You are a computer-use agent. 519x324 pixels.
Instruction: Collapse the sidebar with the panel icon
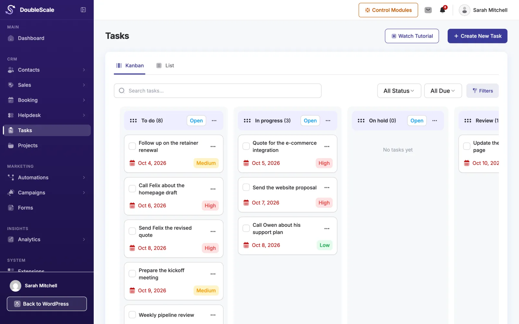tap(83, 10)
